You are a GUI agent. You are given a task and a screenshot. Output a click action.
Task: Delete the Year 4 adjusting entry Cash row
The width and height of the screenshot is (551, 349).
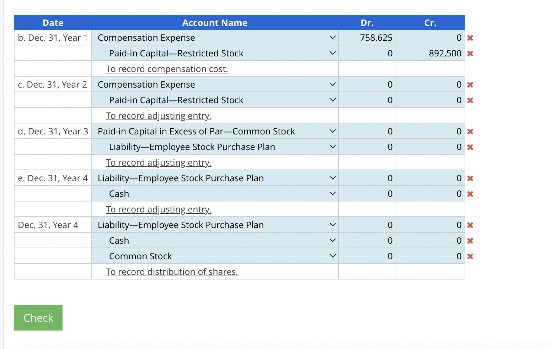[x=470, y=194]
